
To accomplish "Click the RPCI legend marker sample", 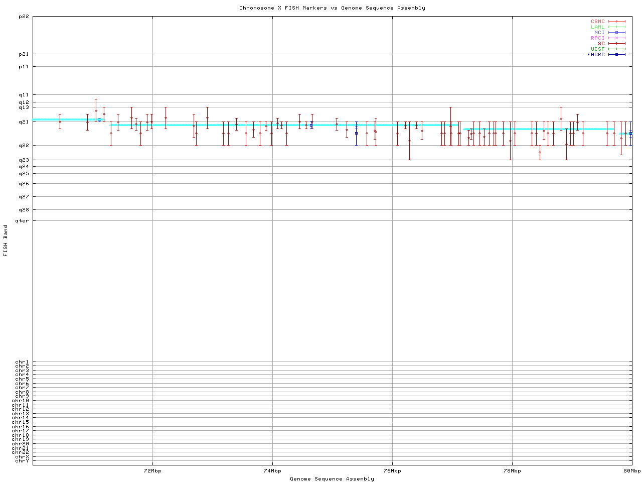I will 616,38.
